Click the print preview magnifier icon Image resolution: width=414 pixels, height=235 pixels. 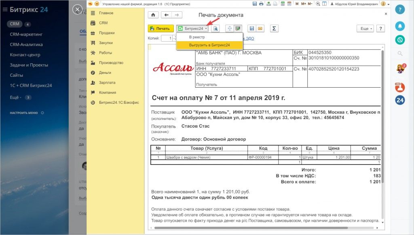coord(216,29)
